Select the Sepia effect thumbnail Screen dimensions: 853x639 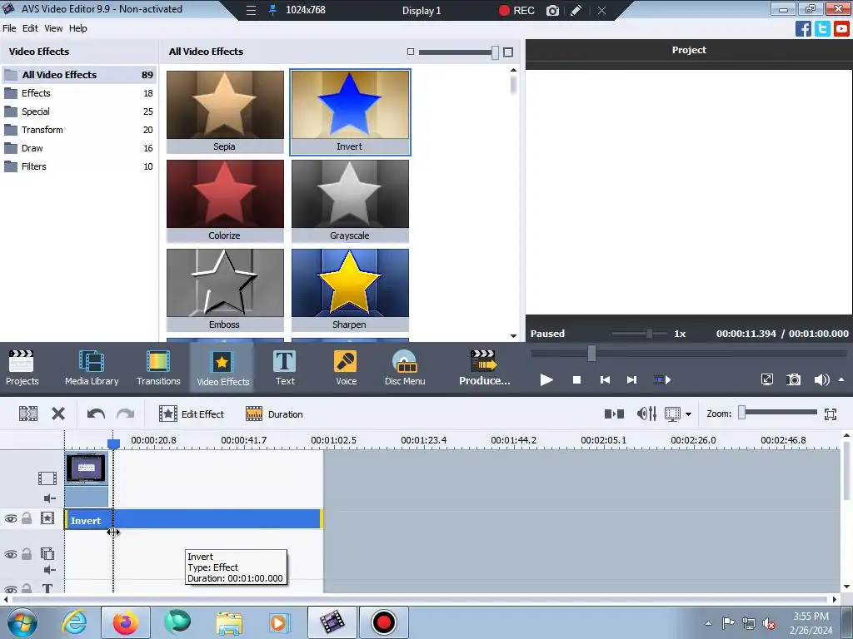point(225,111)
